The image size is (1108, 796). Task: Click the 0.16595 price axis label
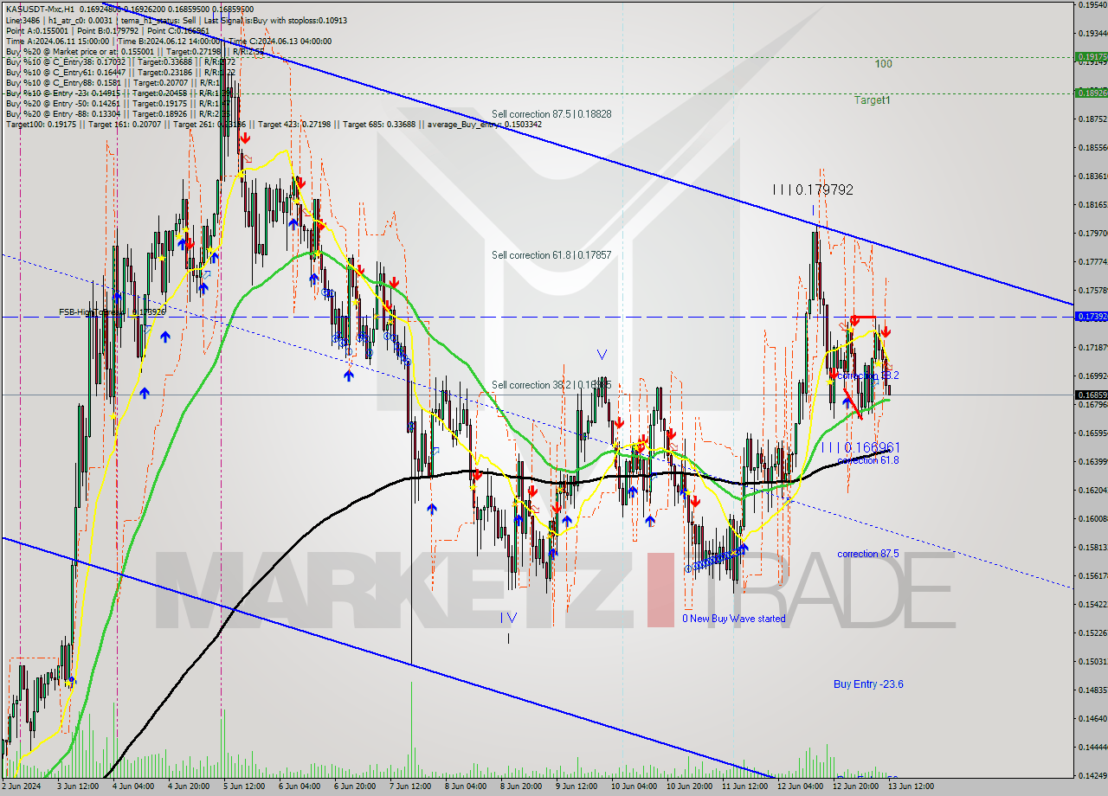click(1092, 433)
